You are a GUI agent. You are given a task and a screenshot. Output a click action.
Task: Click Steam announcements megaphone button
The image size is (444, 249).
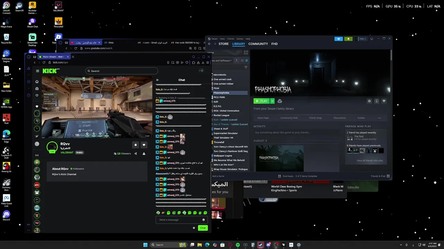pyautogui.click(x=339, y=39)
